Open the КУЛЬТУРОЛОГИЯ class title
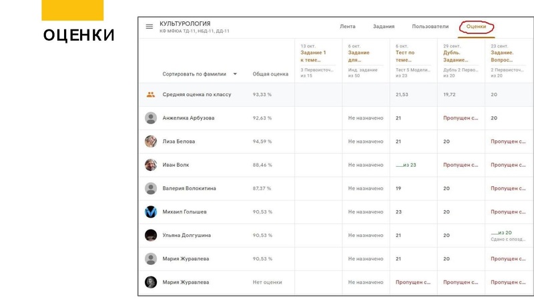 185,23
